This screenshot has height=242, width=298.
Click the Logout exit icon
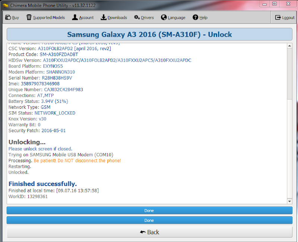(x=278, y=17)
